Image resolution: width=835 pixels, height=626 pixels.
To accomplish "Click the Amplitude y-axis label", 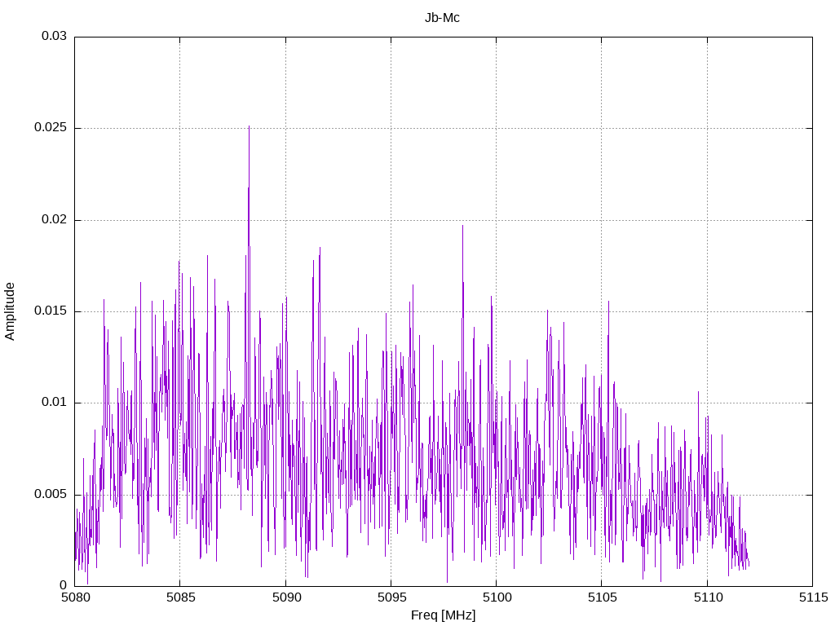I will pyautogui.click(x=10, y=311).
